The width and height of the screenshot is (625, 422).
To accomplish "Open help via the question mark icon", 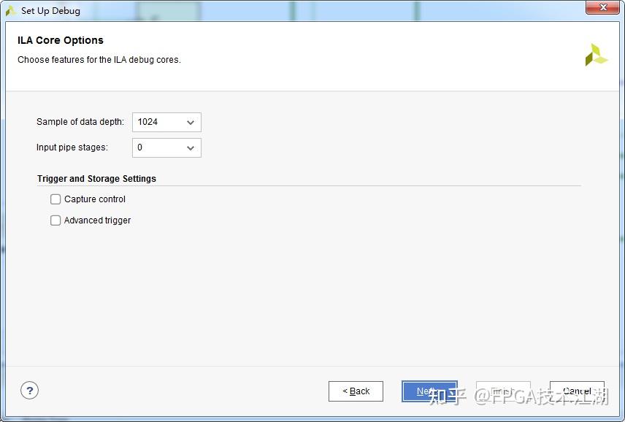I will pos(29,391).
